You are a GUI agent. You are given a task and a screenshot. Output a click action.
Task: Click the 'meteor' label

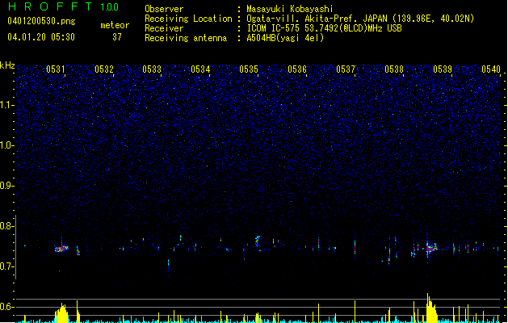click(115, 25)
